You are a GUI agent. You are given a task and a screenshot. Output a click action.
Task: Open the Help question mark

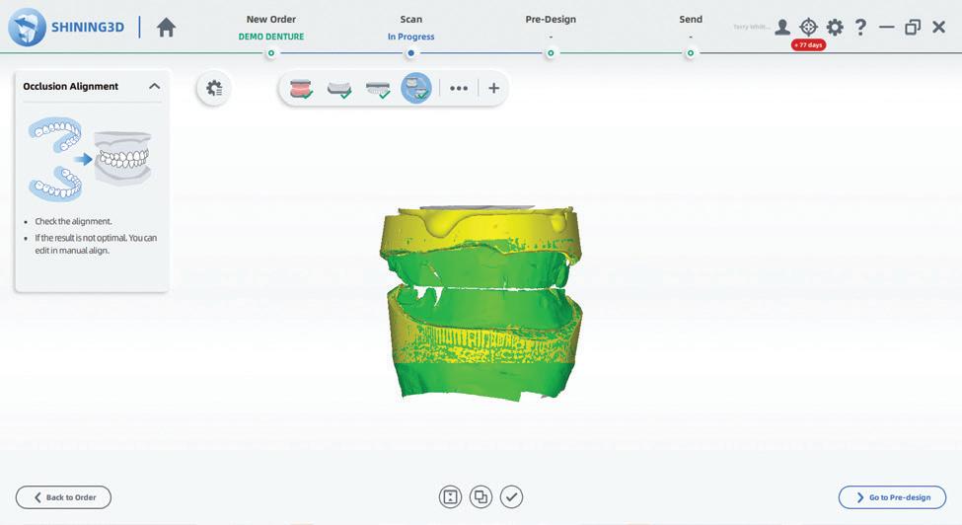860,27
